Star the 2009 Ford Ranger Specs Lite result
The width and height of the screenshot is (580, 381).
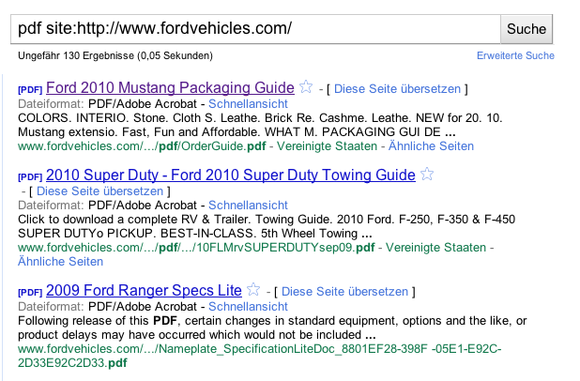tap(253, 289)
